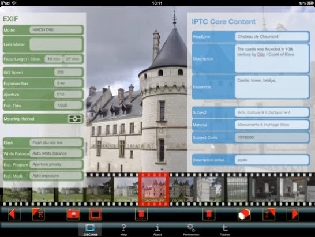
Task: Tap the red square icon left of eraser
Action: 209,214
